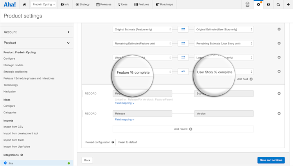This screenshot has height=166, width=293.
Task: Open Original Estimate (Feature only) dropdown
Action: tap(142, 29)
